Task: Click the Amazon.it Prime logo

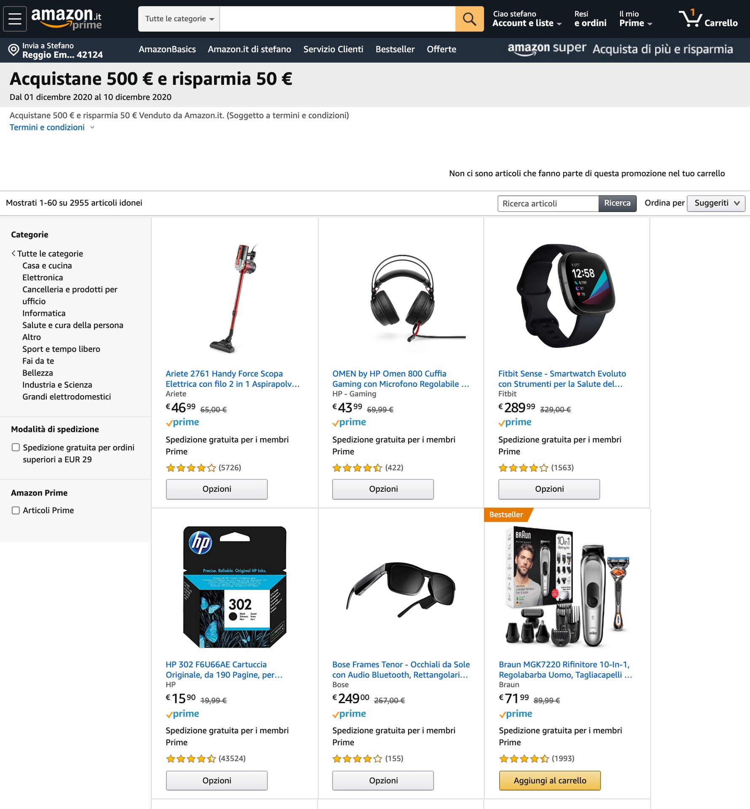Action: [67, 19]
